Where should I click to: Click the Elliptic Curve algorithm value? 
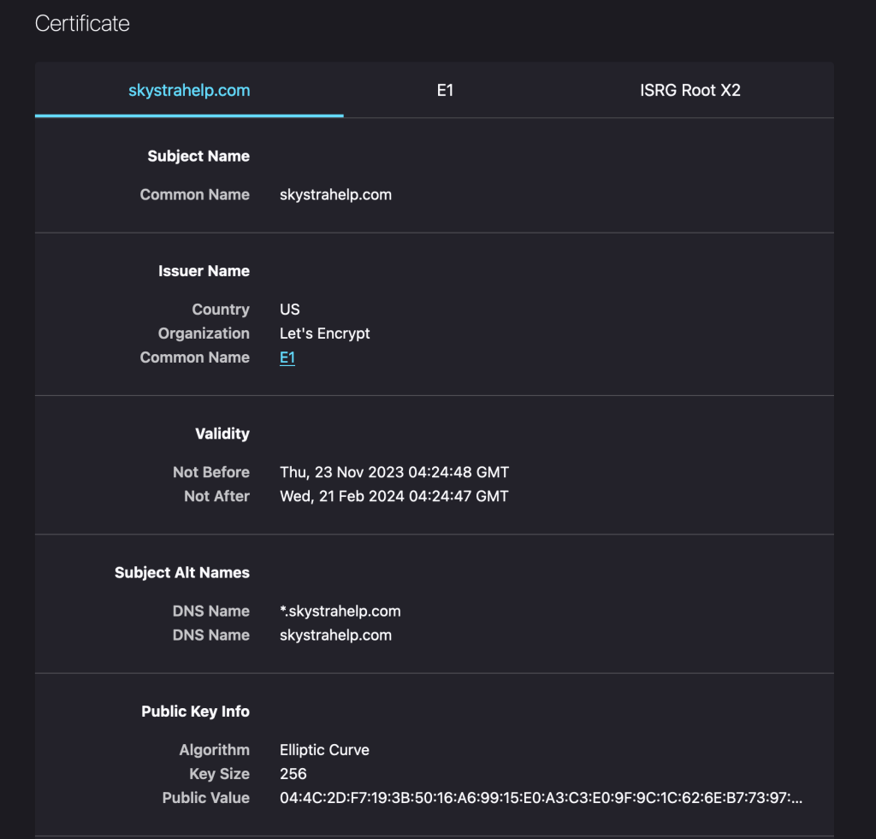coord(324,750)
